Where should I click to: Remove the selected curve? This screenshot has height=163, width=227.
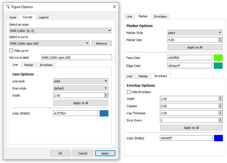click(x=102, y=44)
